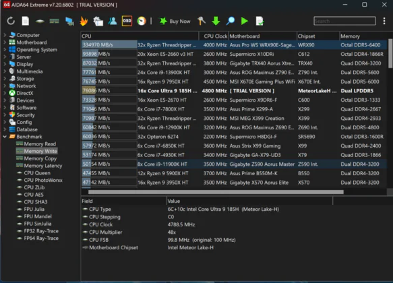The image size is (393, 283).
Task: Sort by the Motherboard column header
Action: coord(262,36)
